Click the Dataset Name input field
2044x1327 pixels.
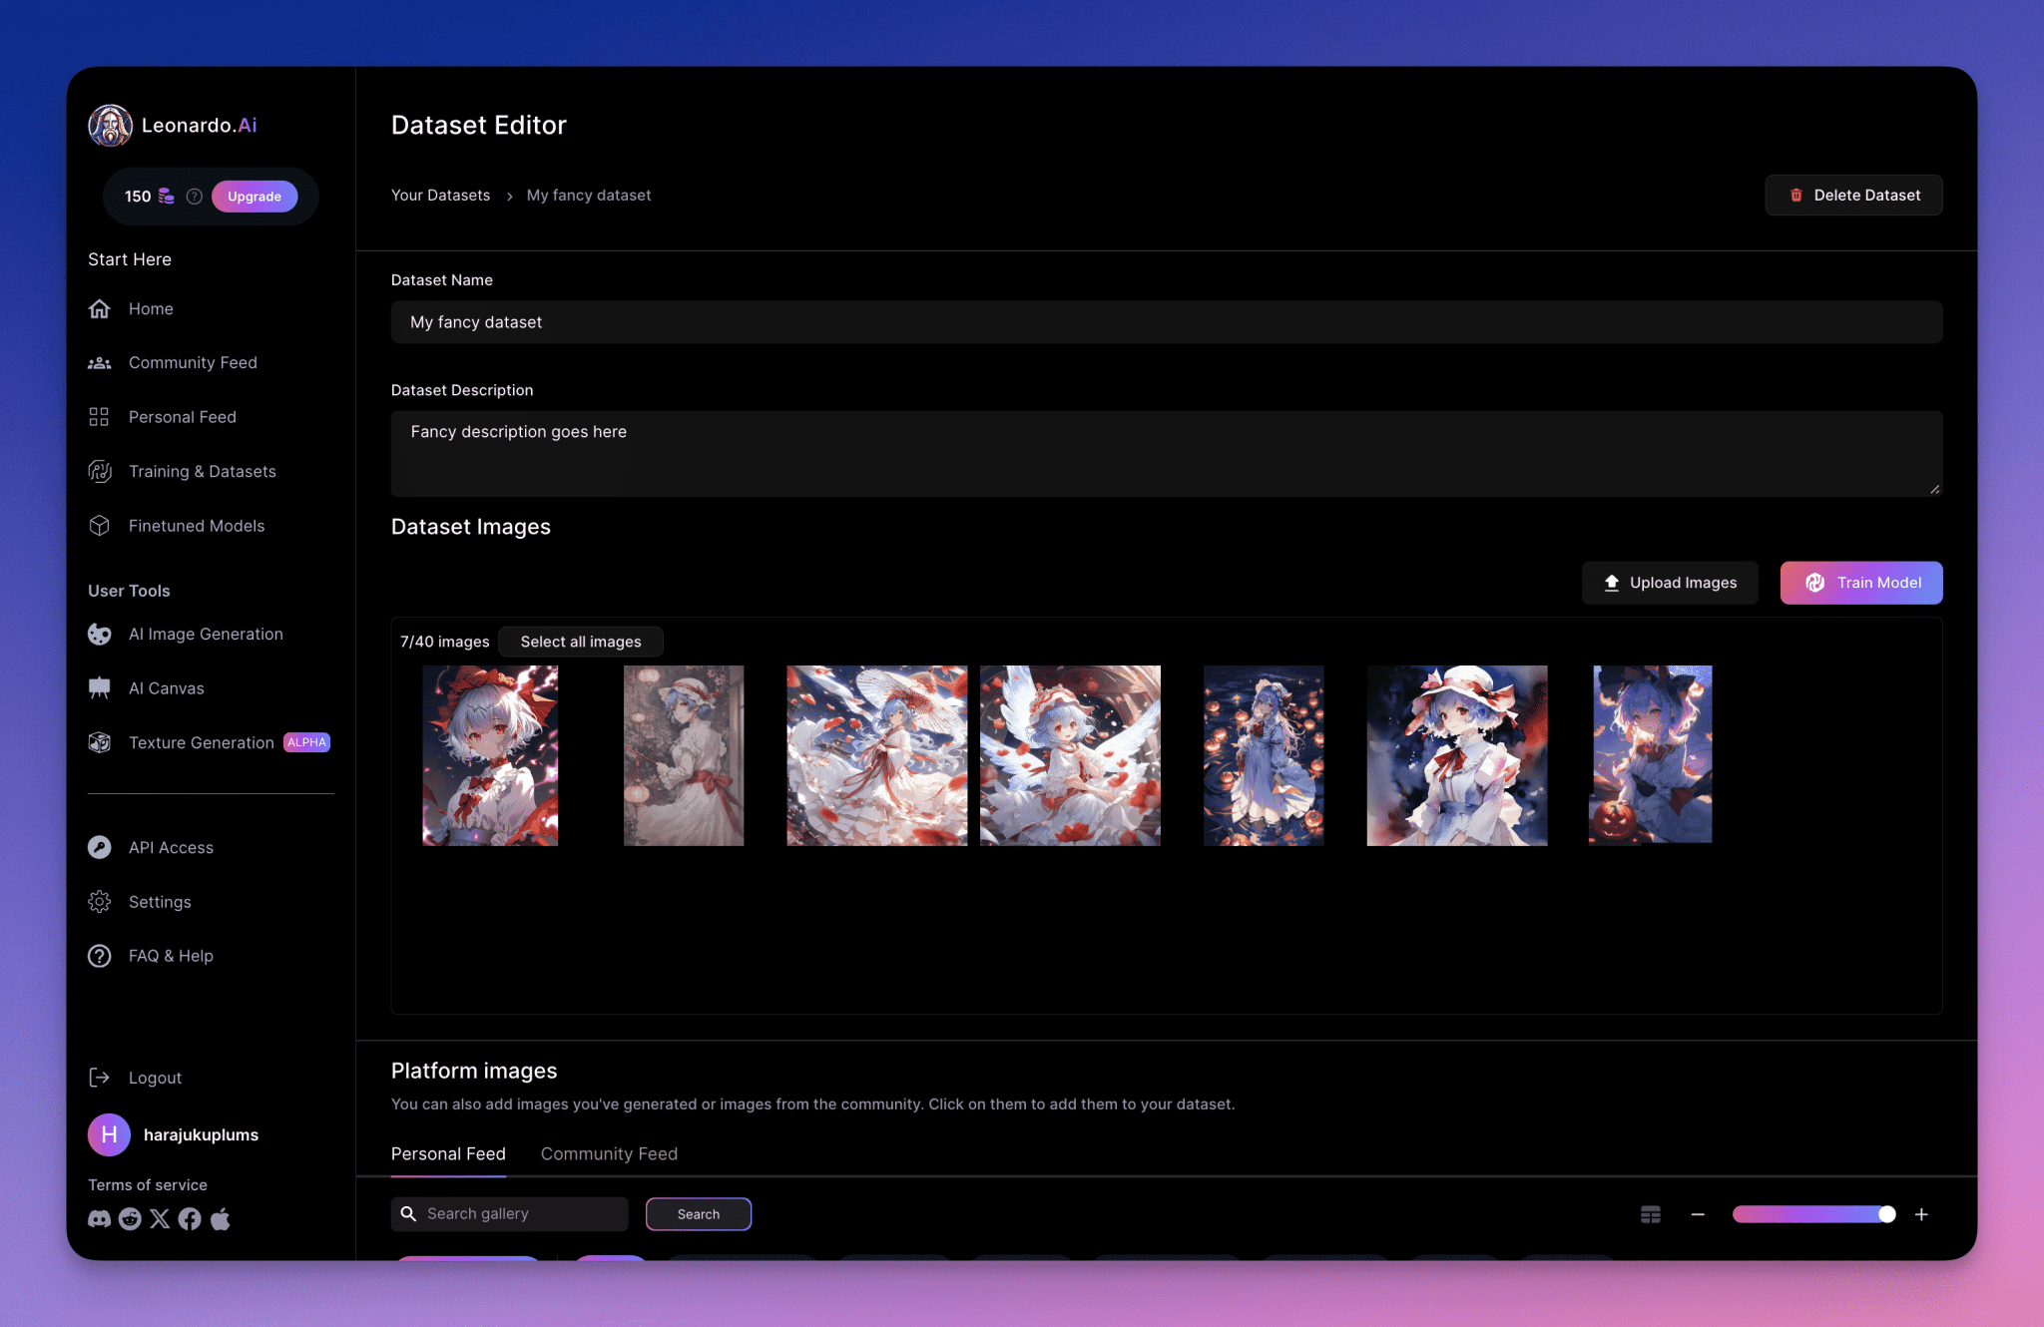[1167, 321]
